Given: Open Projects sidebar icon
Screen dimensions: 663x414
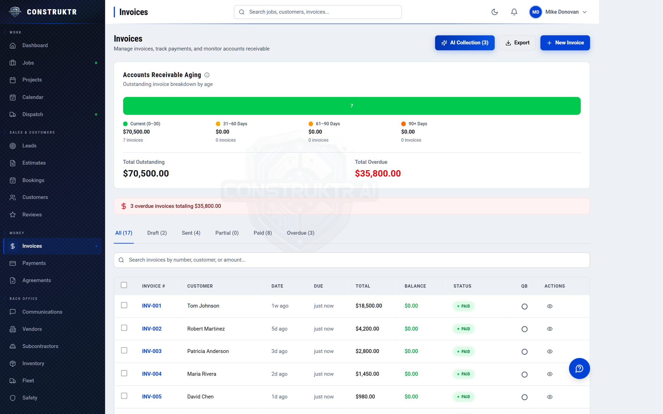Looking at the screenshot, I should point(13,80).
